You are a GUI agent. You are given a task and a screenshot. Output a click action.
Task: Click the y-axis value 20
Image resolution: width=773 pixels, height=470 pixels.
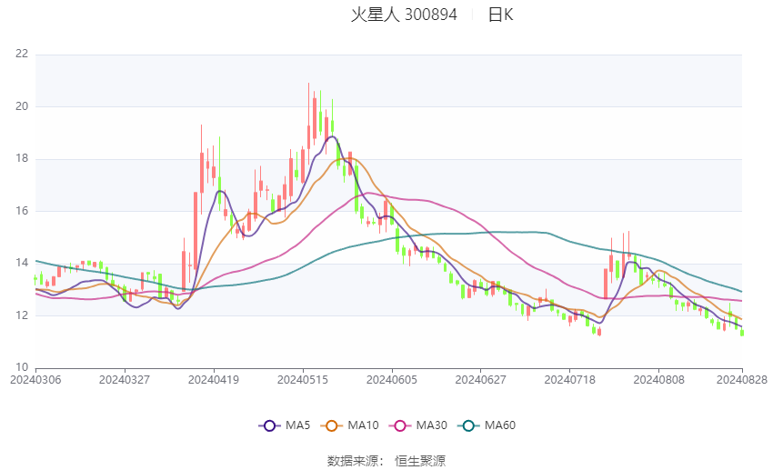click(22, 106)
